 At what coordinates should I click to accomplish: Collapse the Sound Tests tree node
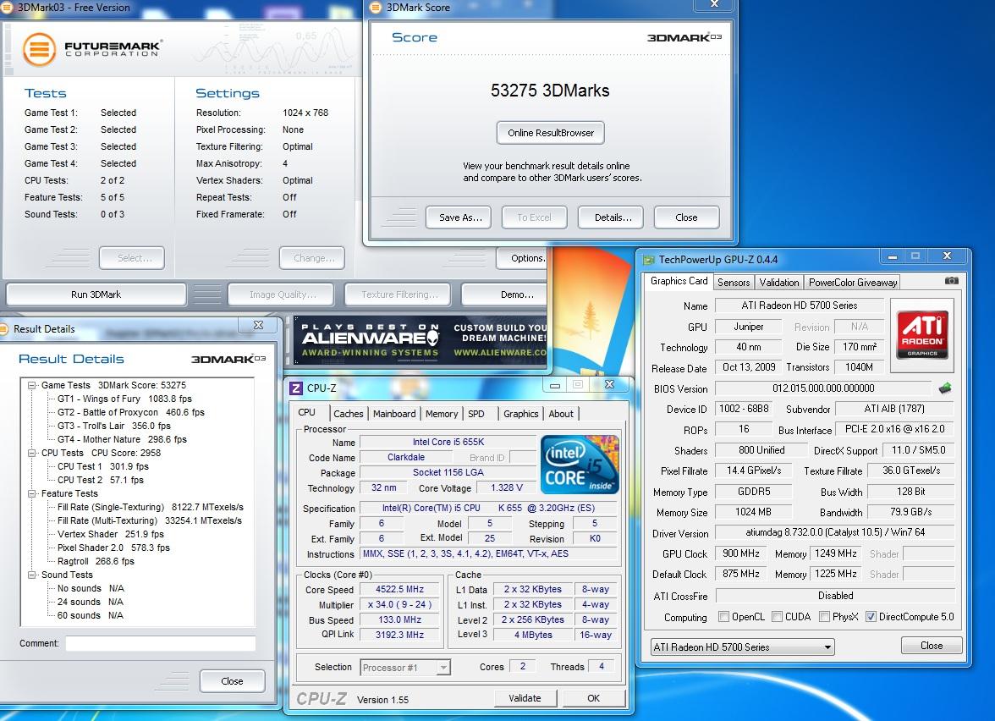(32, 575)
